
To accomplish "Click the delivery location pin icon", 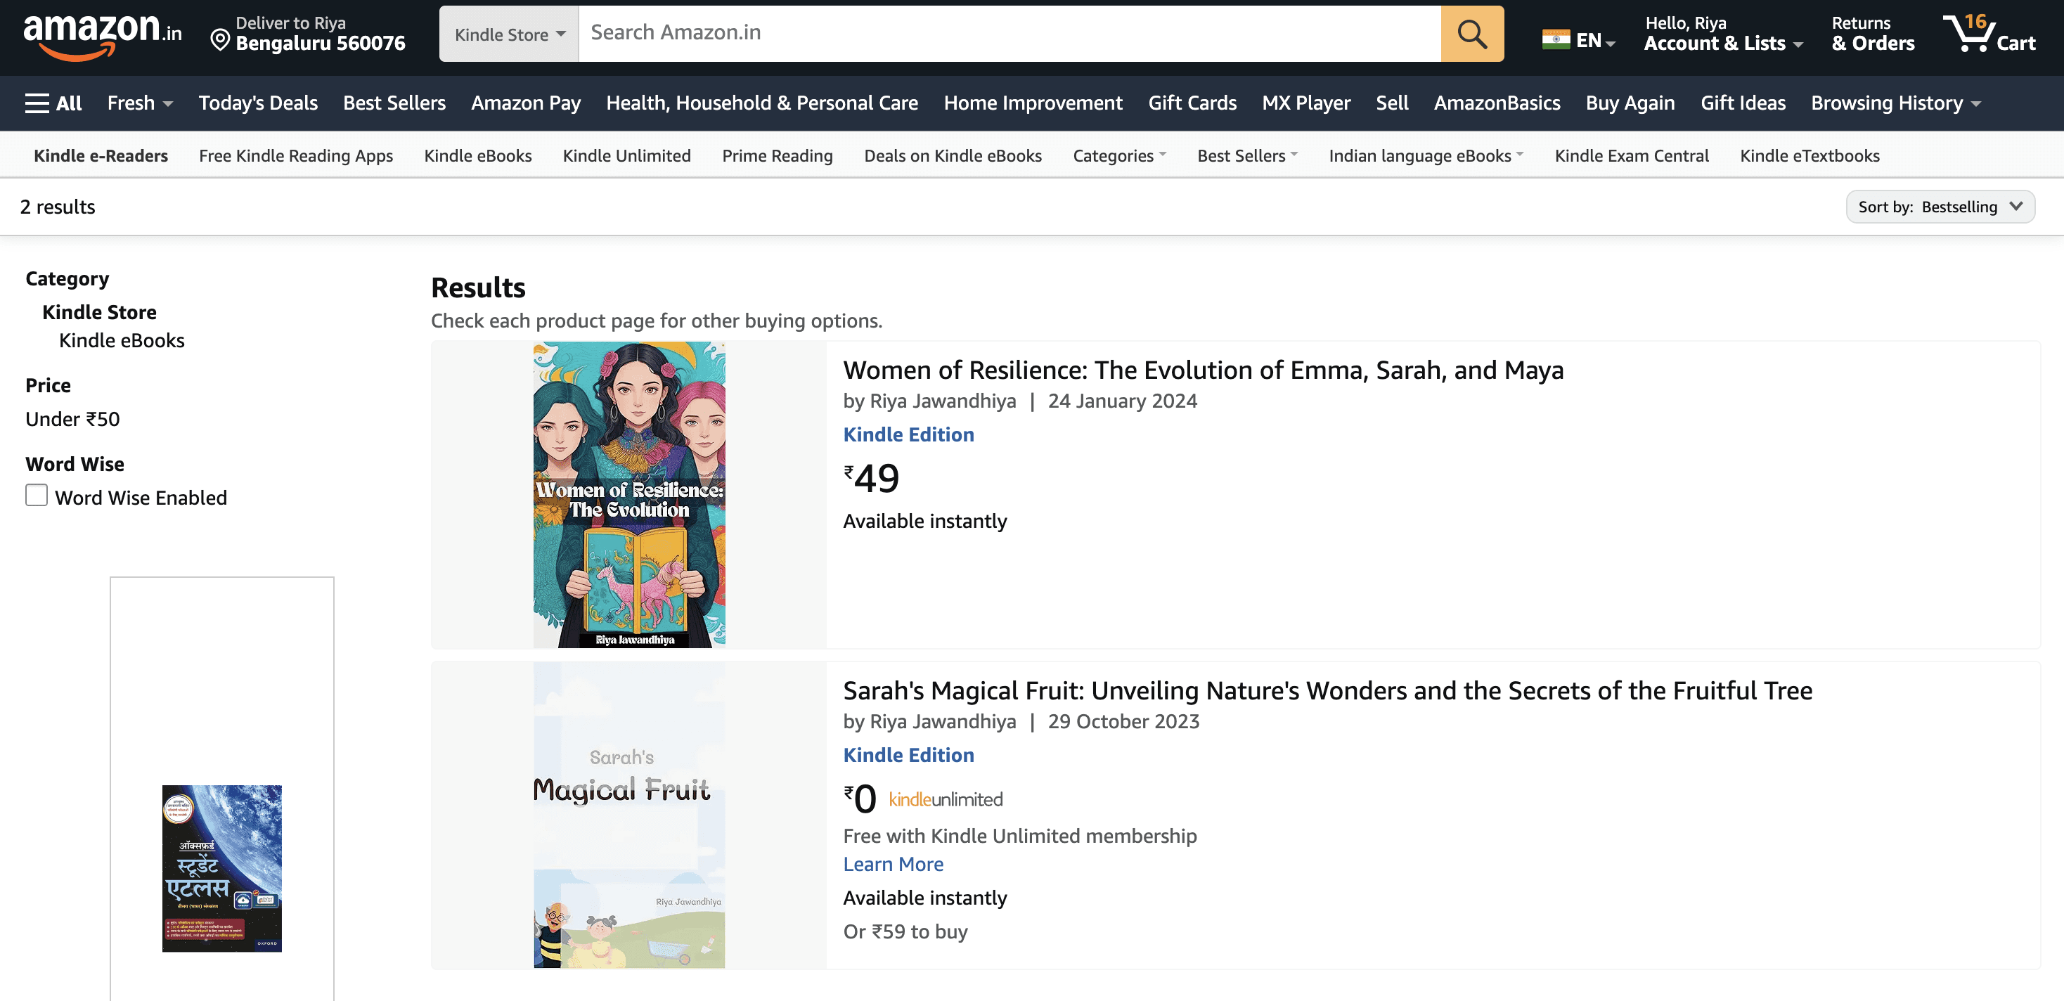I will (x=219, y=39).
